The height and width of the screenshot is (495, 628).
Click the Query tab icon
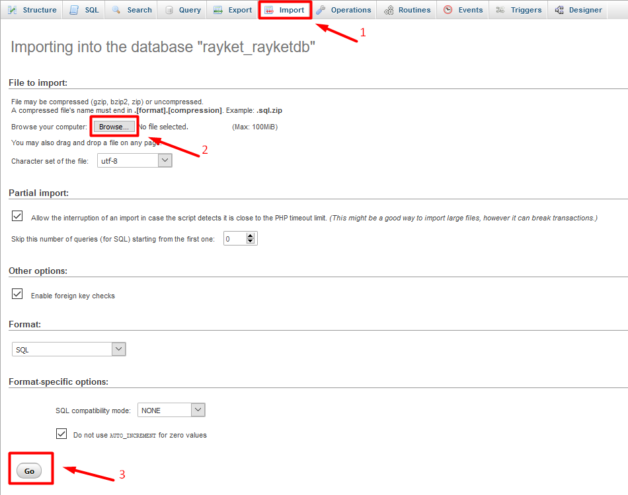169,10
